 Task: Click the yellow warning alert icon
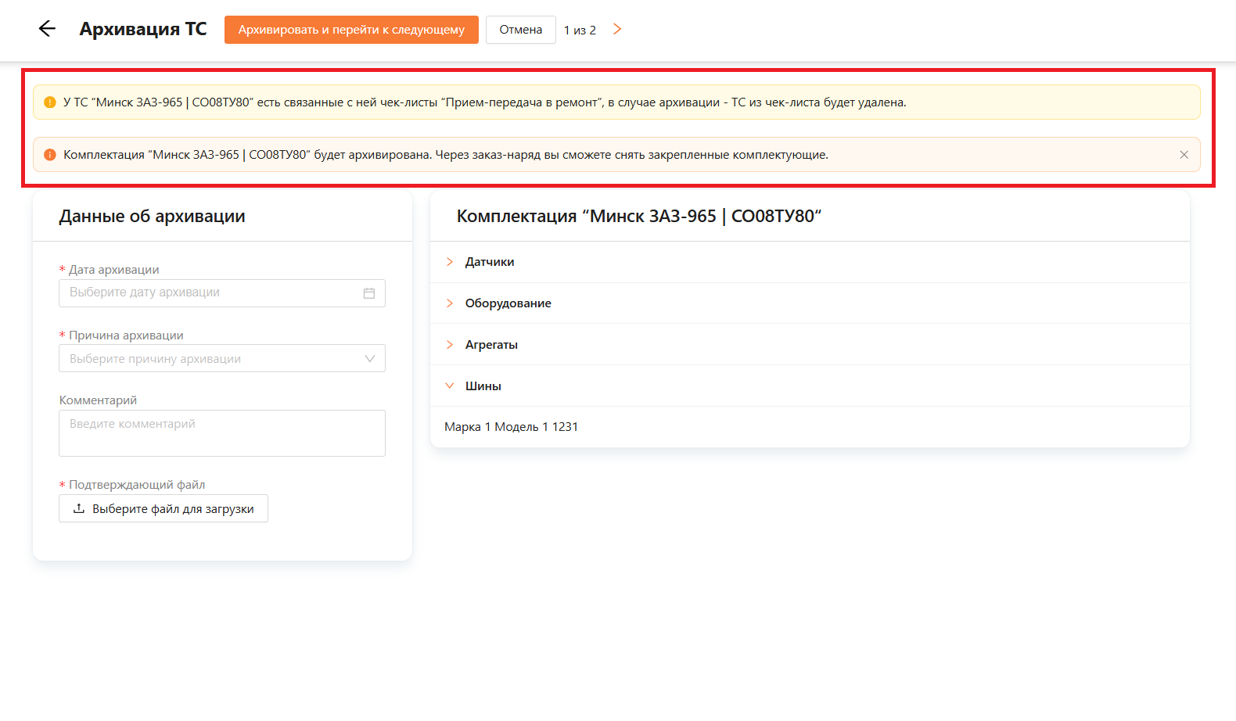point(50,102)
